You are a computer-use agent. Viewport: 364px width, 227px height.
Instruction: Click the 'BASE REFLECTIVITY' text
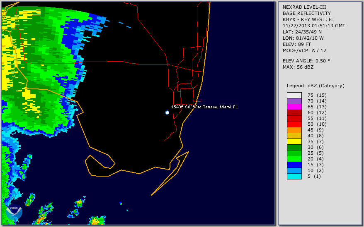tap(307, 13)
